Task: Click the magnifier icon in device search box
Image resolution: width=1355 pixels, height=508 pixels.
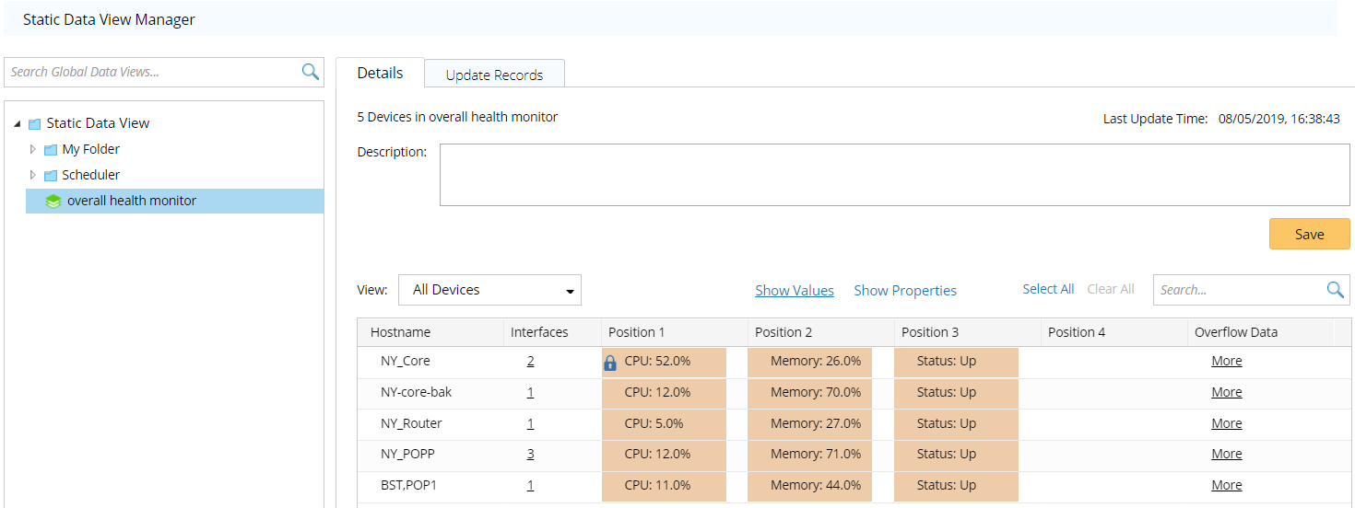Action: click(1335, 290)
